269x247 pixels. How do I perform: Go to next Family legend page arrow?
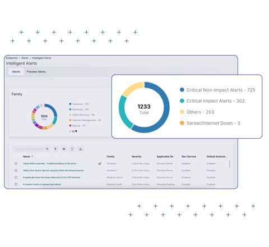[x=76, y=131]
